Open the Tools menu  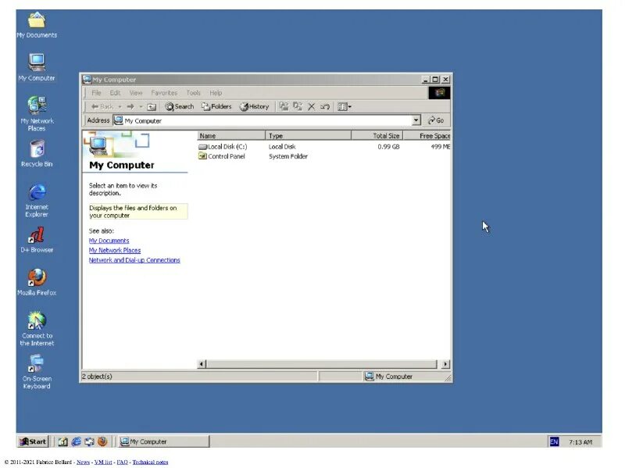[193, 92]
